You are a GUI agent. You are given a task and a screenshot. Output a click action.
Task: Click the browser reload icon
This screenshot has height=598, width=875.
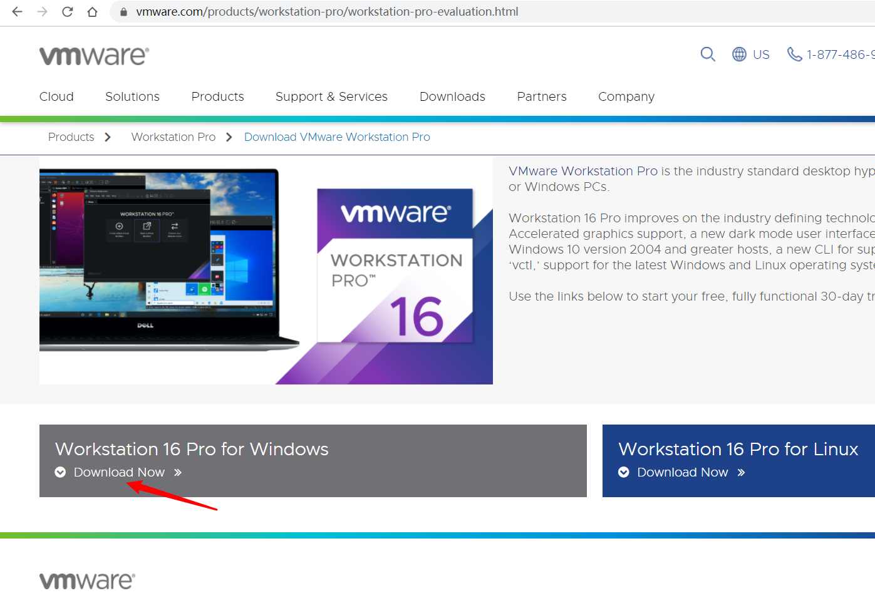tap(67, 11)
